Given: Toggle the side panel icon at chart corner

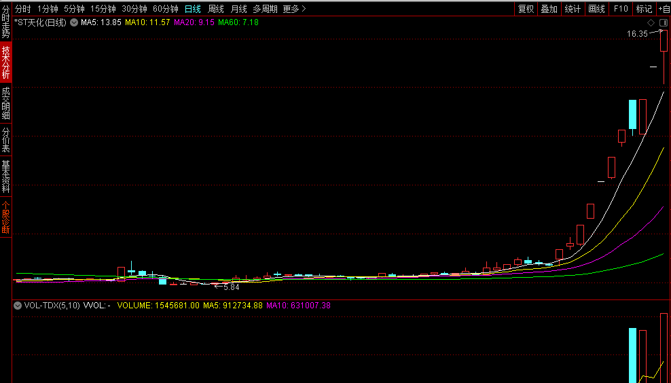Looking at the screenshot, I should (664, 22).
